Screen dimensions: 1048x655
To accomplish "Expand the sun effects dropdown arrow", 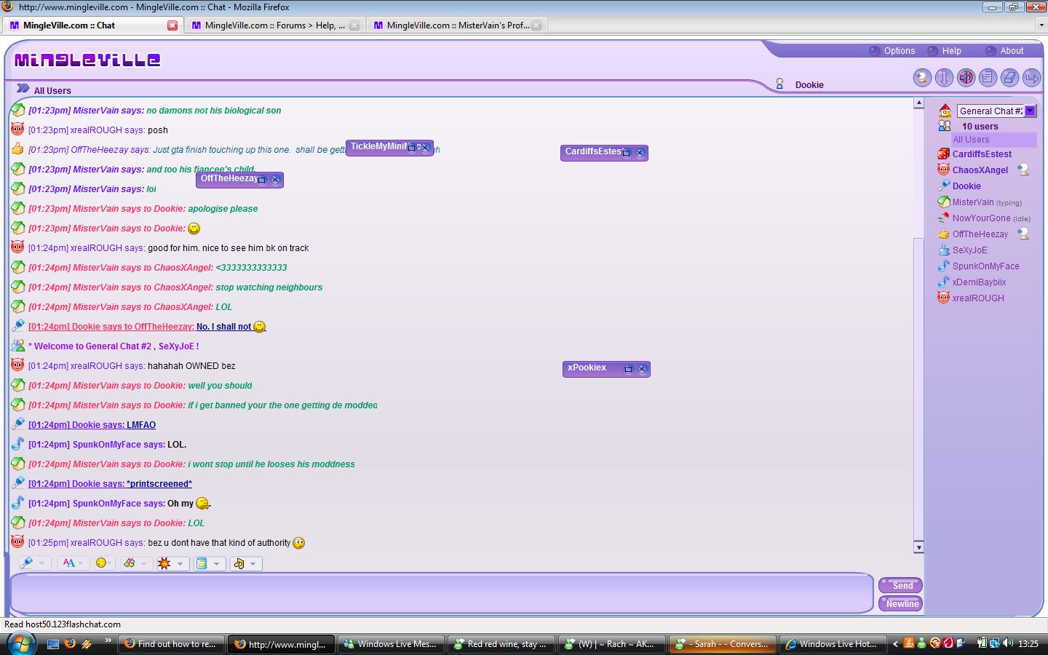I will [x=180, y=564].
